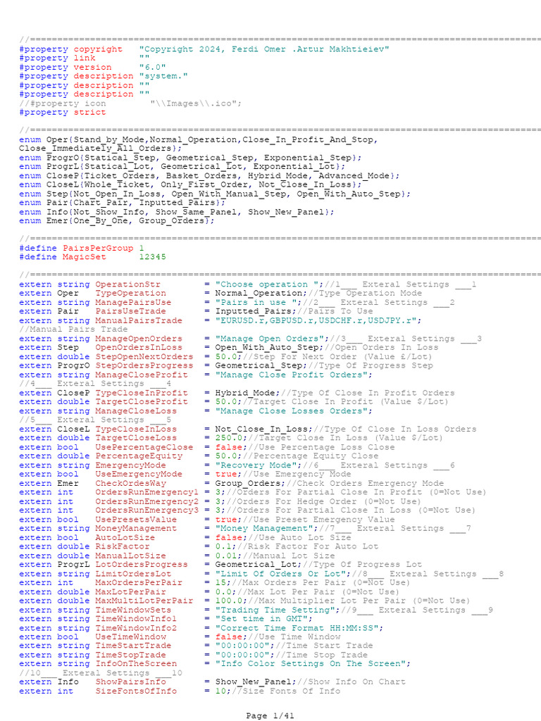Screen dimensions: 541x721
Task: Click the Geometrical_Step value in enum ProgrO
Action: [x=209, y=158]
